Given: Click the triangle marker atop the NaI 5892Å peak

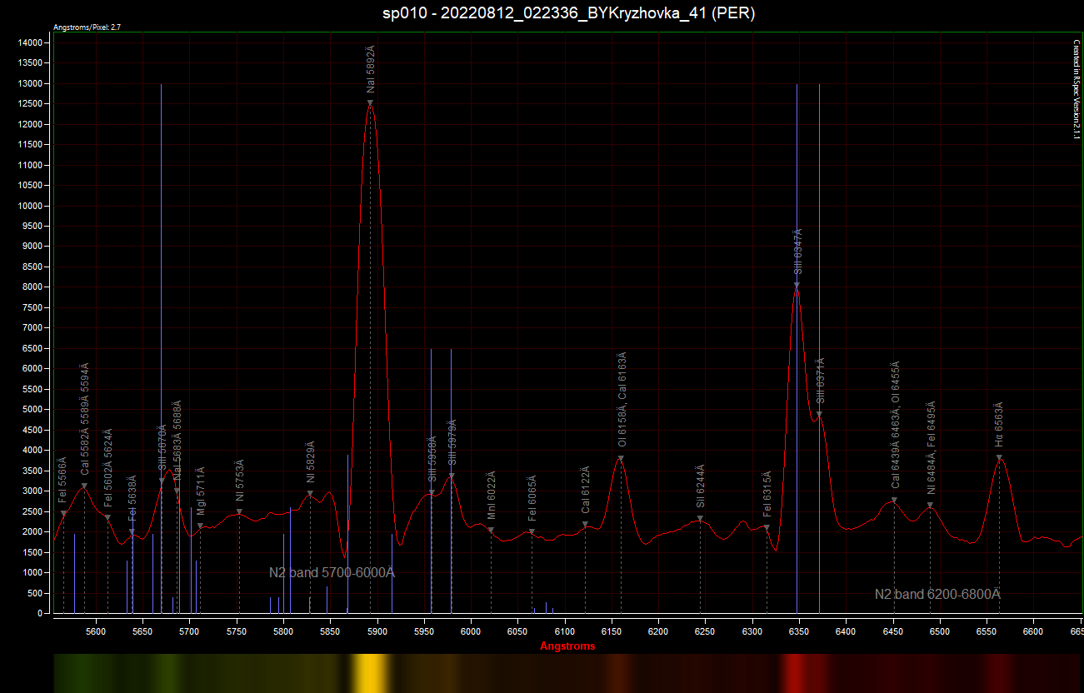Looking at the screenshot, I should click(x=370, y=103).
